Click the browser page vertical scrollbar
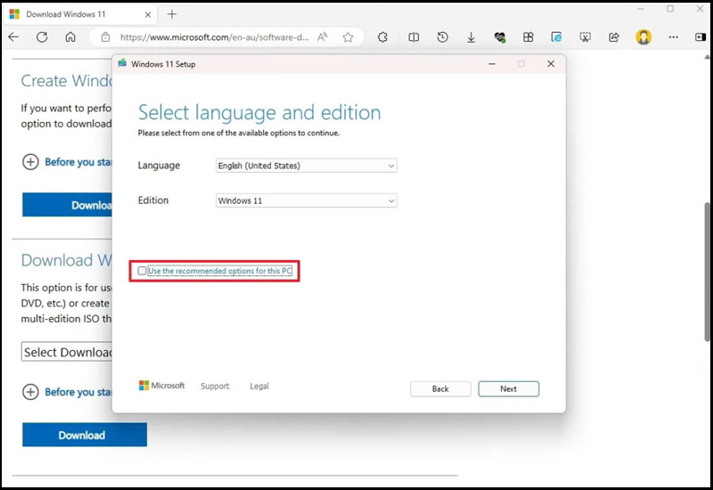This screenshot has width=713, height=490. (707, 272)
